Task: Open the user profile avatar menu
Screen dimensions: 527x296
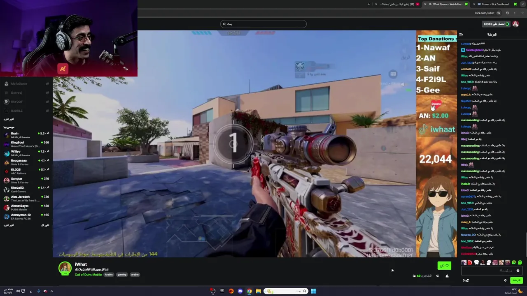Action: pos(515,24)
